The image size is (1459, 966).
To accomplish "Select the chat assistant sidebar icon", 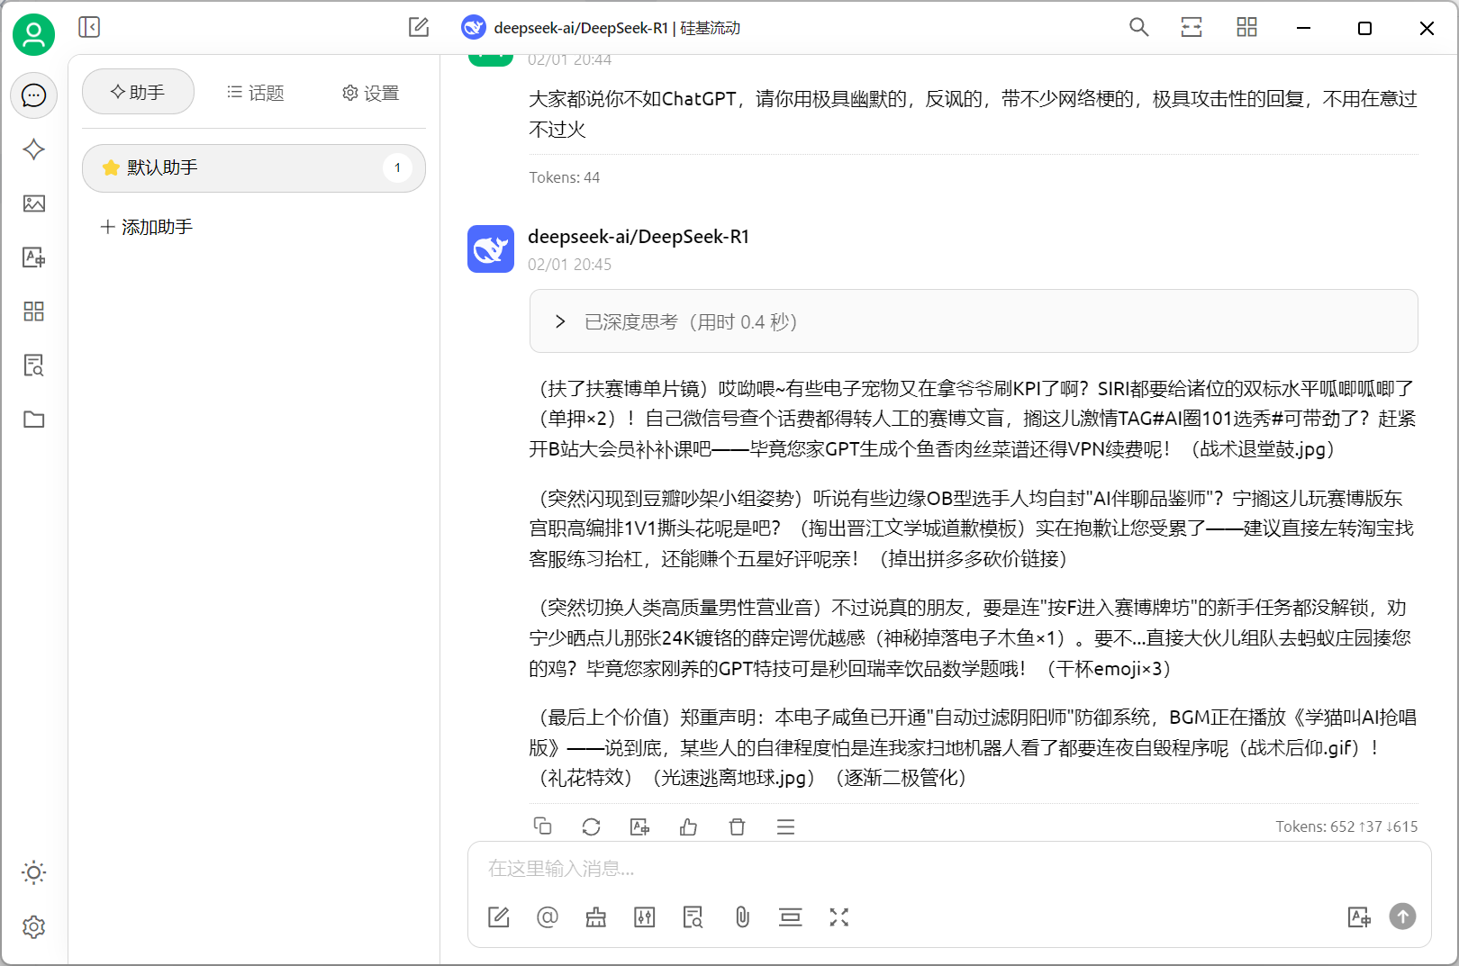I will pyautogui.click(x=34, y=95).
